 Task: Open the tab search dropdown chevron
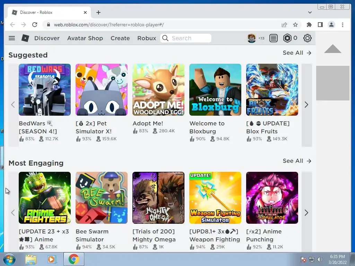tap(310, 12)
